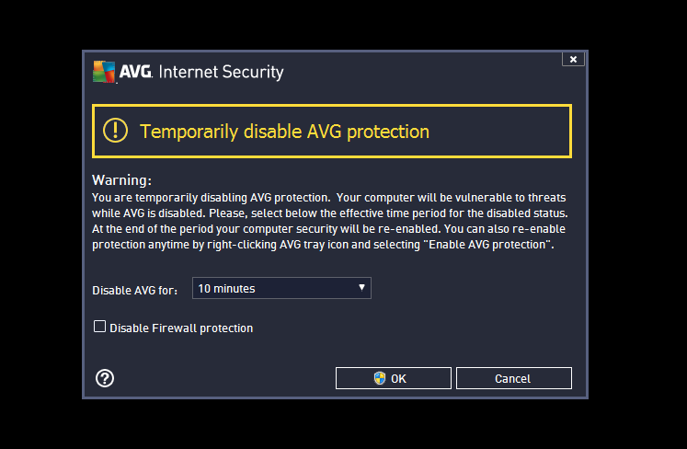
Task: Click the shield icon on the OK button
Action: point(380,378)
